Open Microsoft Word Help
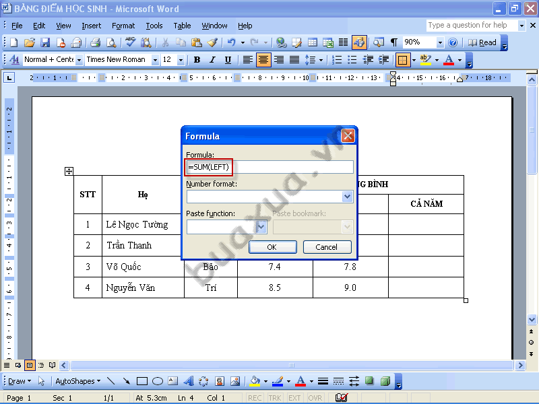 pyautogui.click(x=453, y=42)
